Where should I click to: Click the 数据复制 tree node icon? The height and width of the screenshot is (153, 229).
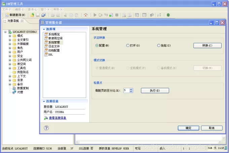coord(14,88)
